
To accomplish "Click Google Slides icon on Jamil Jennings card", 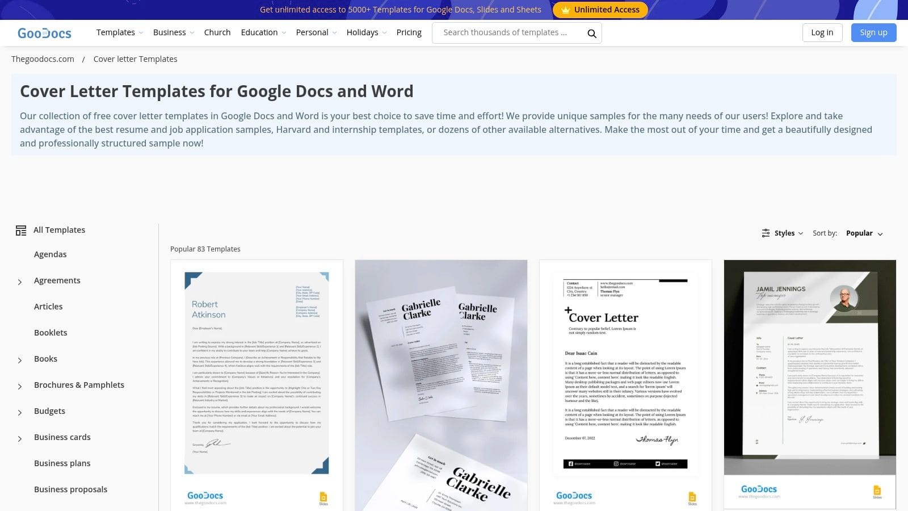I will [x=877, y=491].
